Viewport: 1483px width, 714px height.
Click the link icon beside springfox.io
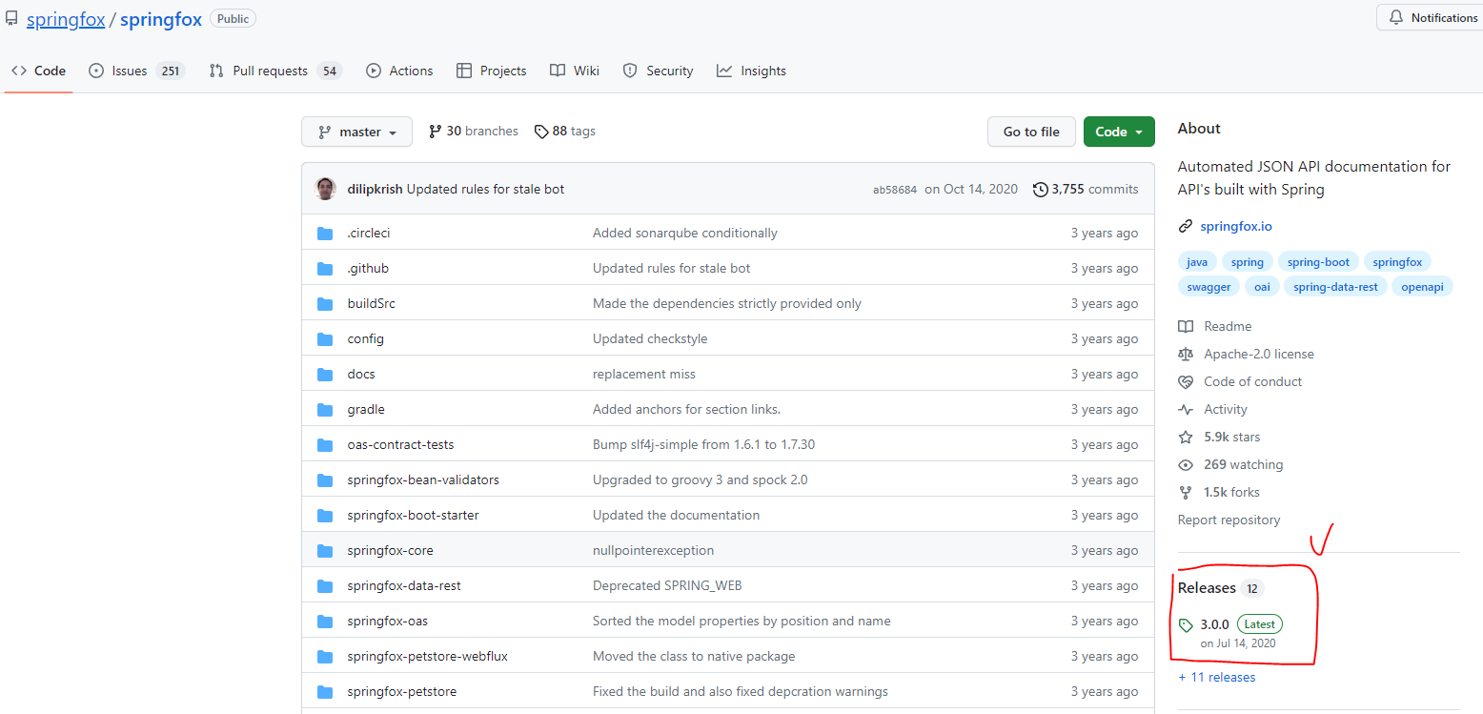(x=1186, y=227)
